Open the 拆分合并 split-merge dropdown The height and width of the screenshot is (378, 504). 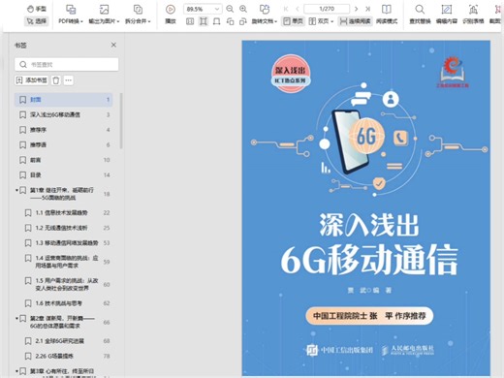(x=138, y=15)
